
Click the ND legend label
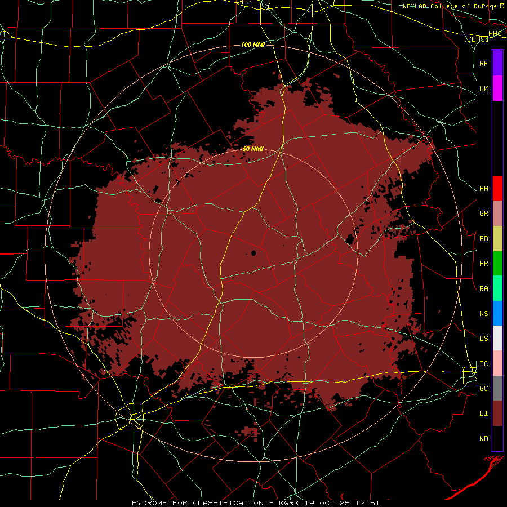pos(483,439)
